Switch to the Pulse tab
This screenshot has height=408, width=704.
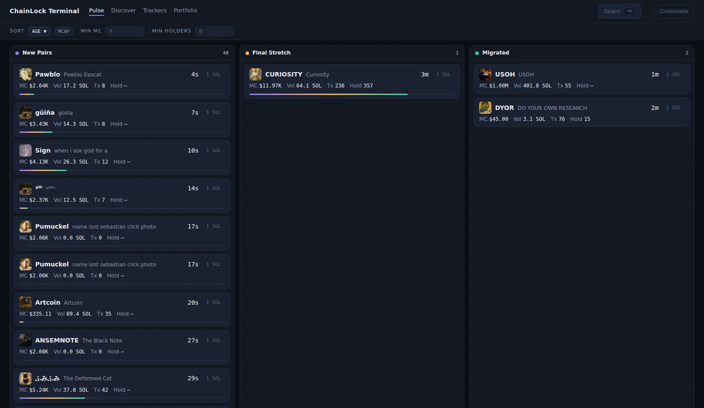tap(96, 10)
